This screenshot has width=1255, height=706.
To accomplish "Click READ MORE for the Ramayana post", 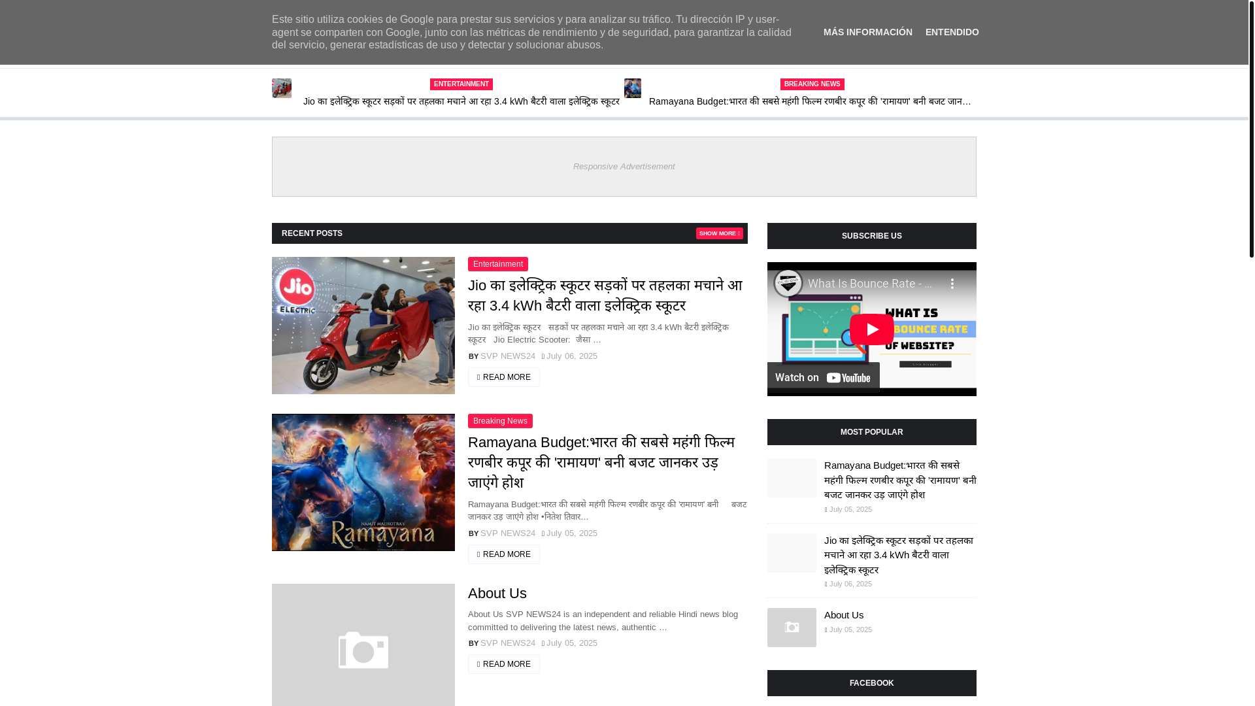I will coord(504,554).
